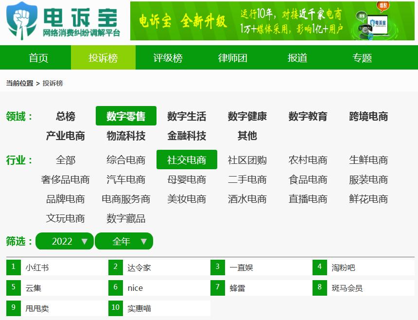Open the 2022 year dropdown

(x=64, y=241)
